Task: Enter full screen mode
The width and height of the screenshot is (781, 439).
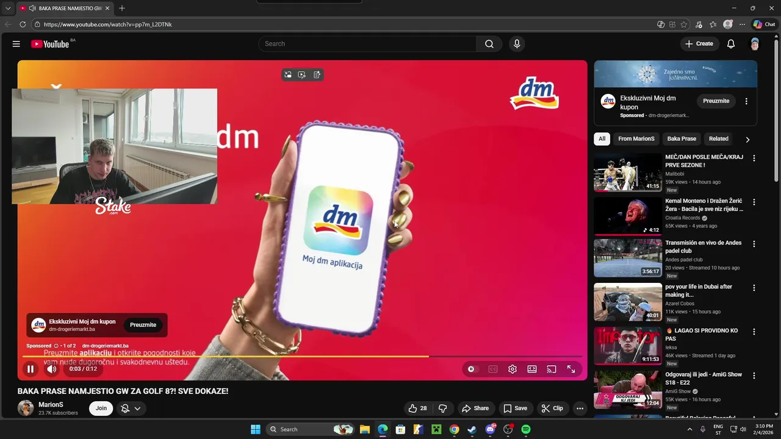Action: 571,369
